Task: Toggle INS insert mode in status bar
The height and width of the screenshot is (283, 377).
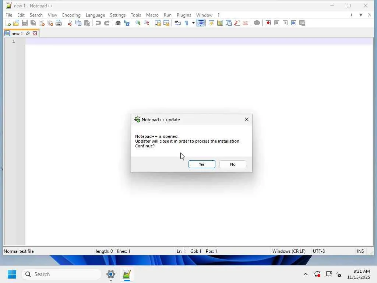Action: coord(360,251)
